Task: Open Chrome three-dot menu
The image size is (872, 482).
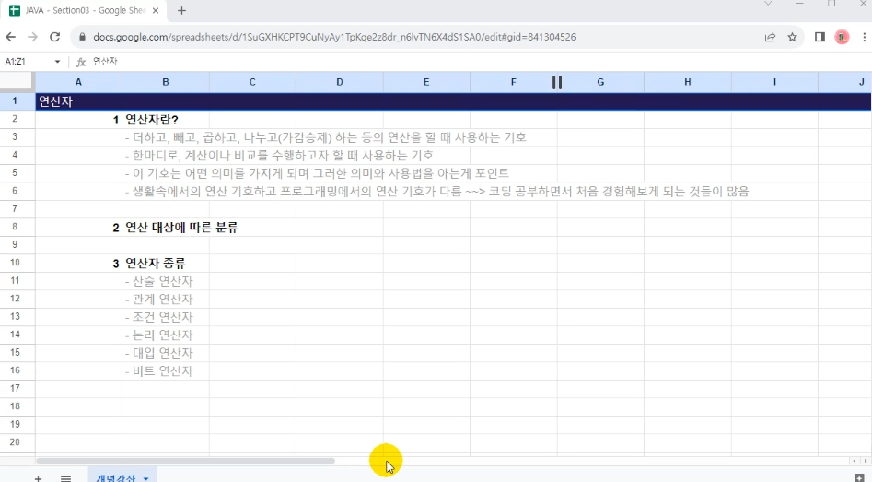Action: pos(864,38)
